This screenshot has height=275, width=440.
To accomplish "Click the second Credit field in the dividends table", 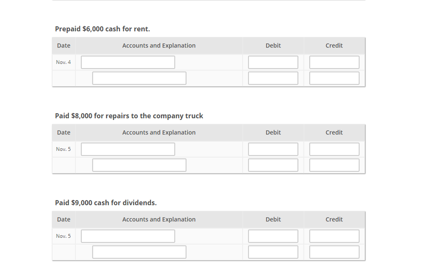I will click(x=334, y=251).
